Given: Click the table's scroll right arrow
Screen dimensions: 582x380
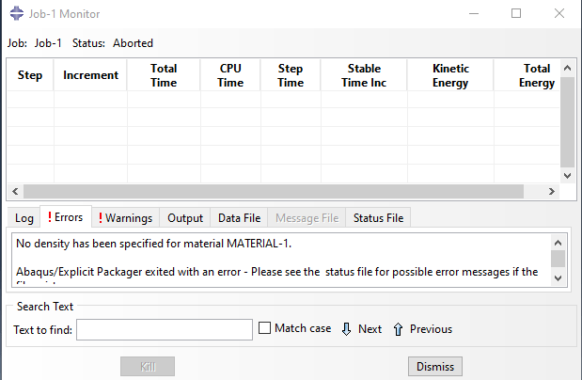Looking at the screenshot, I should click(552, 191).
